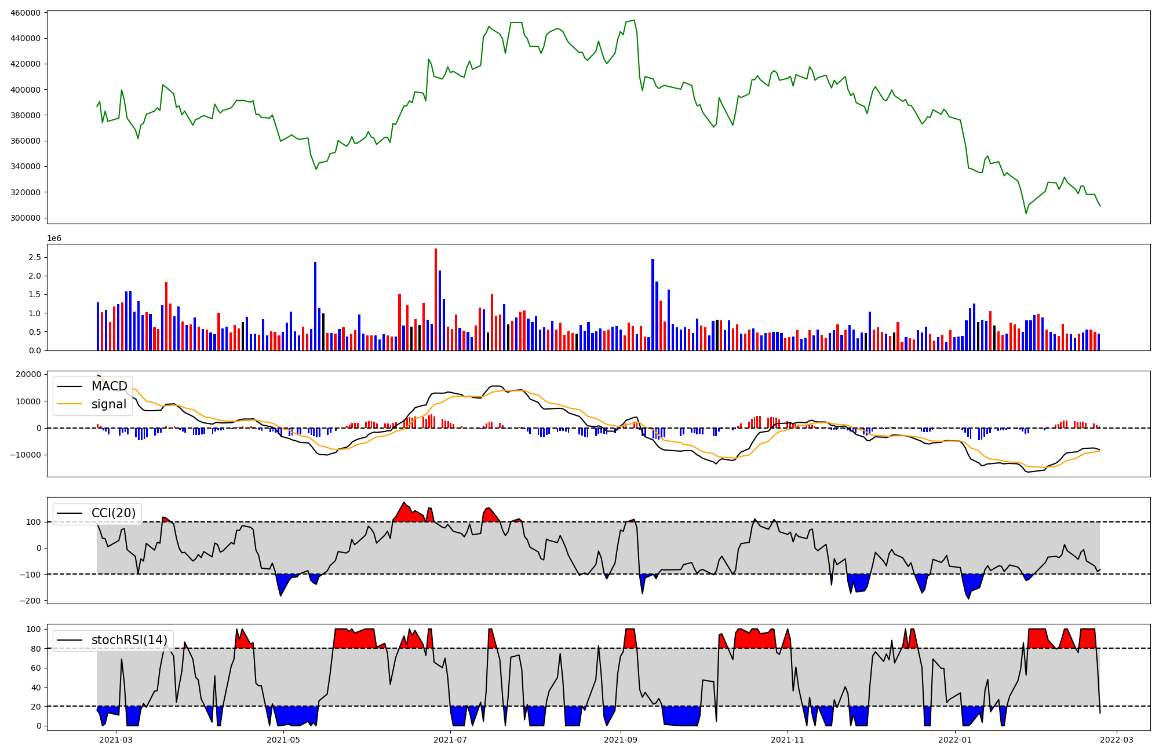Image resolution: width=1159 pixels, height=753 pixels.
Task: Select the 440000 price axis label
Action: (x=25, y=38)
